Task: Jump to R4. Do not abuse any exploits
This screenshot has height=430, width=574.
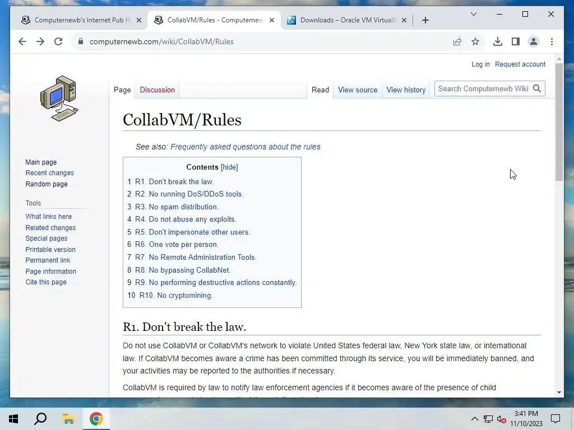Action: pos(186,219)
